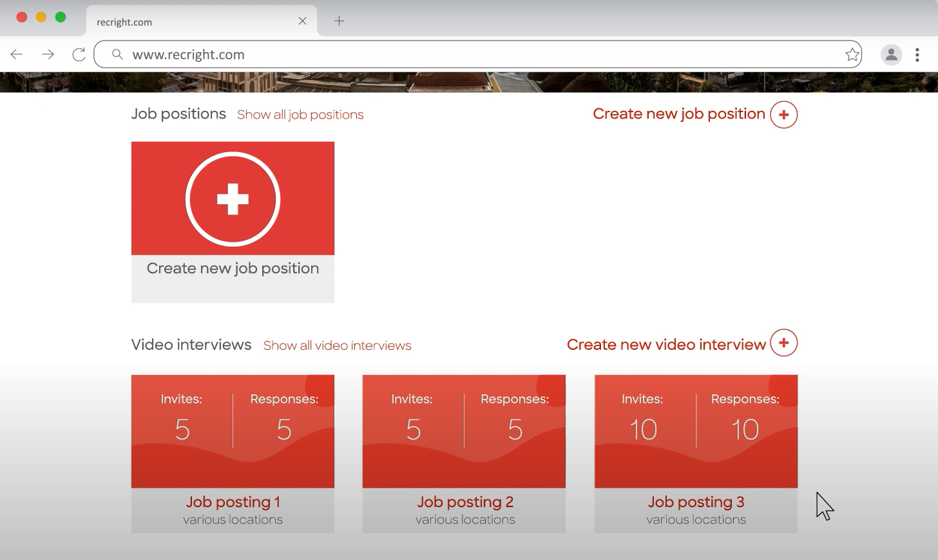
Task: Click the plus circle beside Create new job position
Action: 783,115
